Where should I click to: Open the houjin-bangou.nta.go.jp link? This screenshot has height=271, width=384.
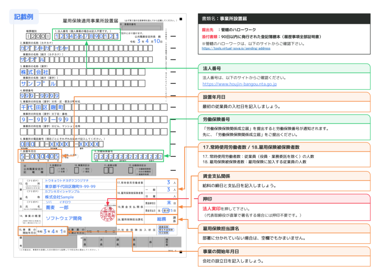click(x=240, y=84)
